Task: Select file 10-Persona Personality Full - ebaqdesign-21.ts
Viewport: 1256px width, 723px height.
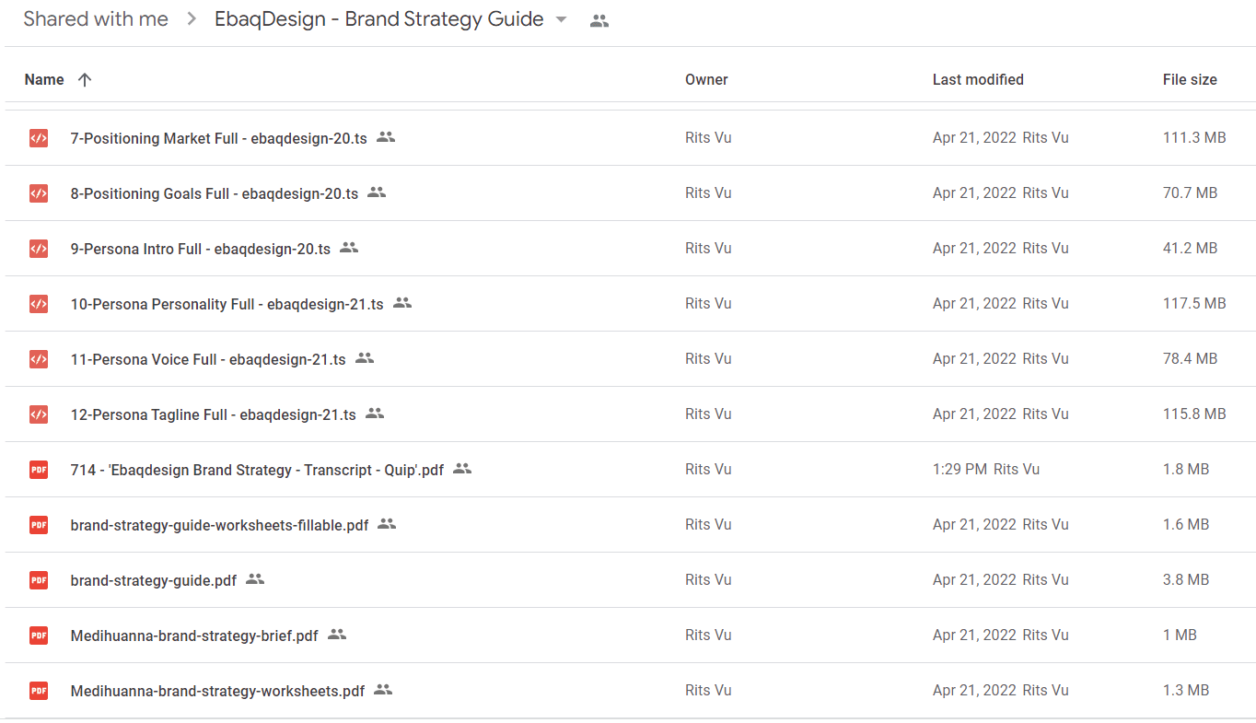Action: (227, 304)
